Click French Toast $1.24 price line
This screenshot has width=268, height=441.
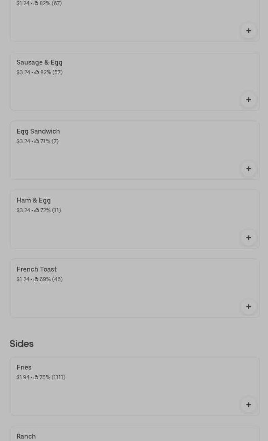[23, 279]
